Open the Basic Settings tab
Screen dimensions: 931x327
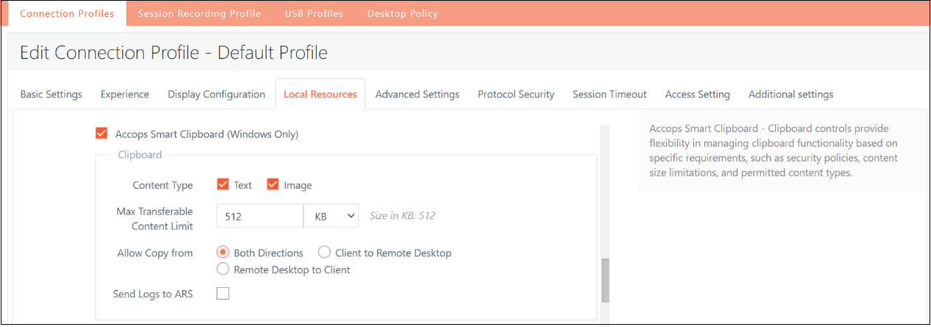click(x=51, y=94)
